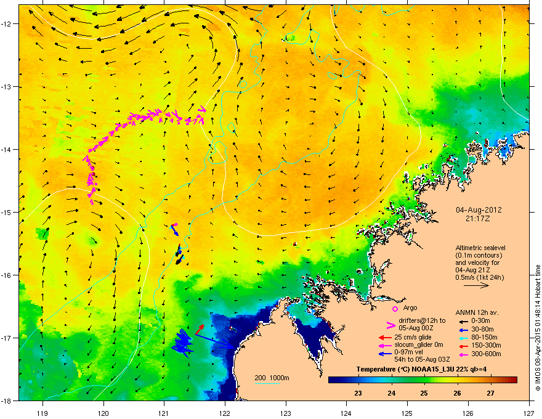Screen dimensions: 542x419
Task: Select the red 25 cm/s glide arrow
Action: [x=385, y=338]
